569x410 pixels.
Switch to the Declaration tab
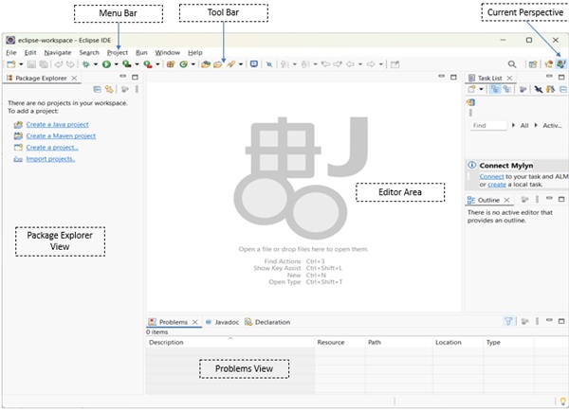(x=267, y=322)
